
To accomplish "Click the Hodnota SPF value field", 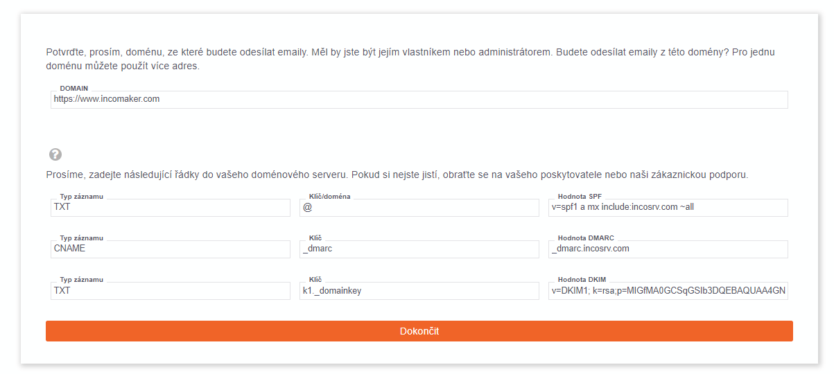I will (x=668, y=208).
